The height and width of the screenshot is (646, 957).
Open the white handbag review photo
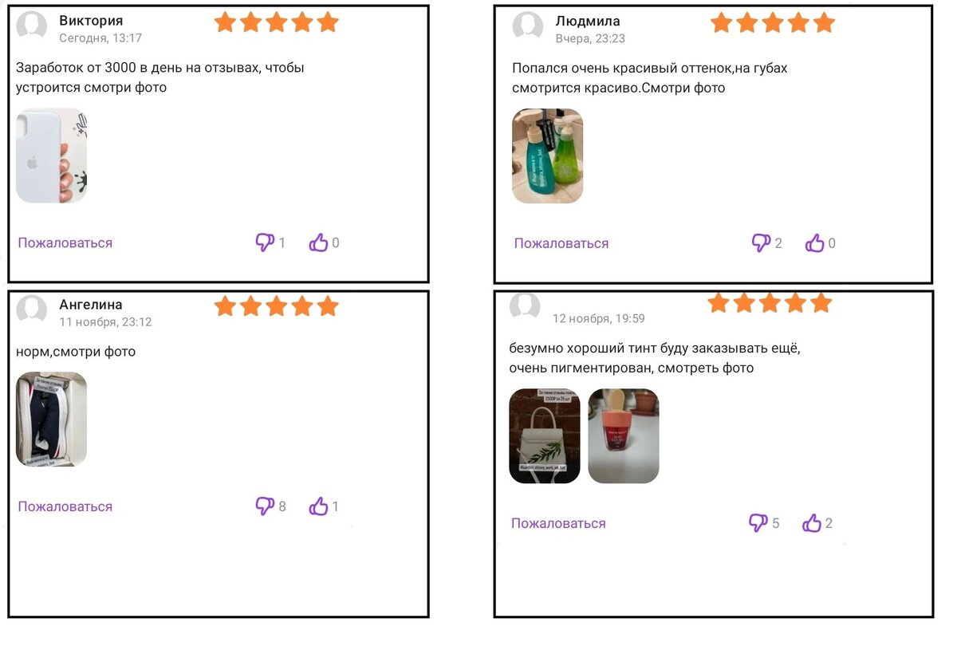click(545, 435)
